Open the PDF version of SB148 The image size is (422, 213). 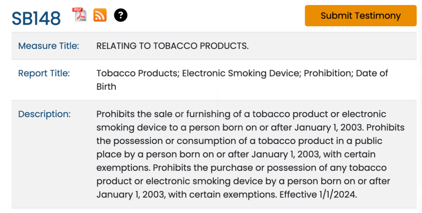(x=79, y=15)
